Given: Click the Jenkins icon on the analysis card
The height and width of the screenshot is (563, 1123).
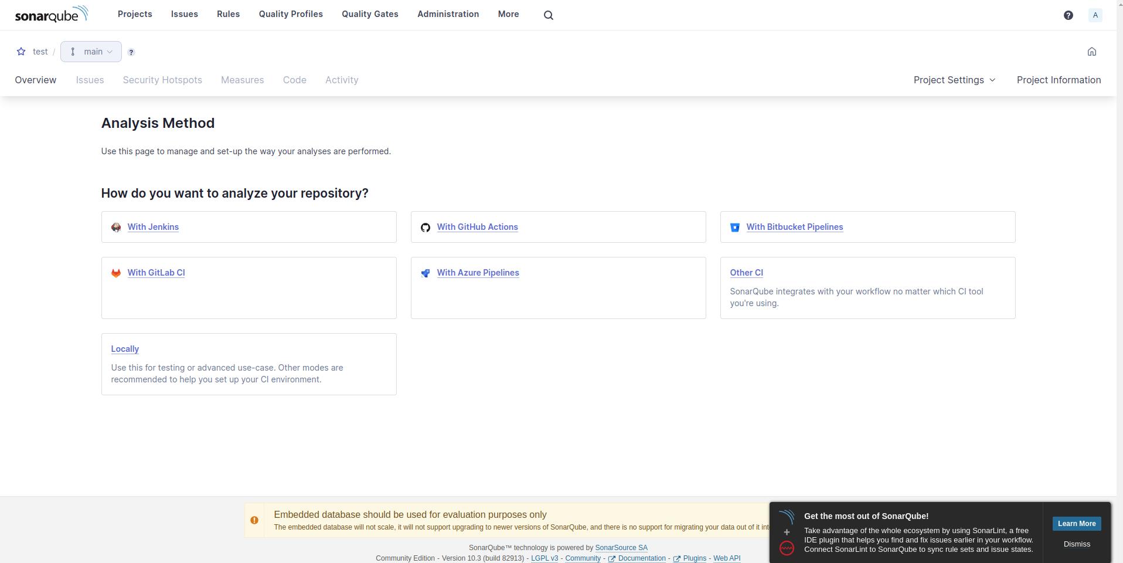Looking at the screenshot, I should click(x=116, y=228).
